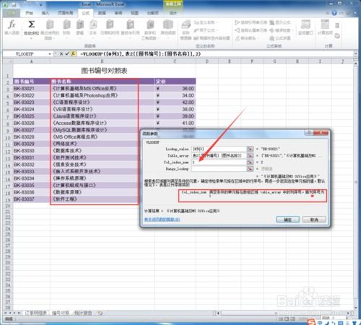Expand the formula bar
The image size is (361, 325).
(x=356, y=53)
